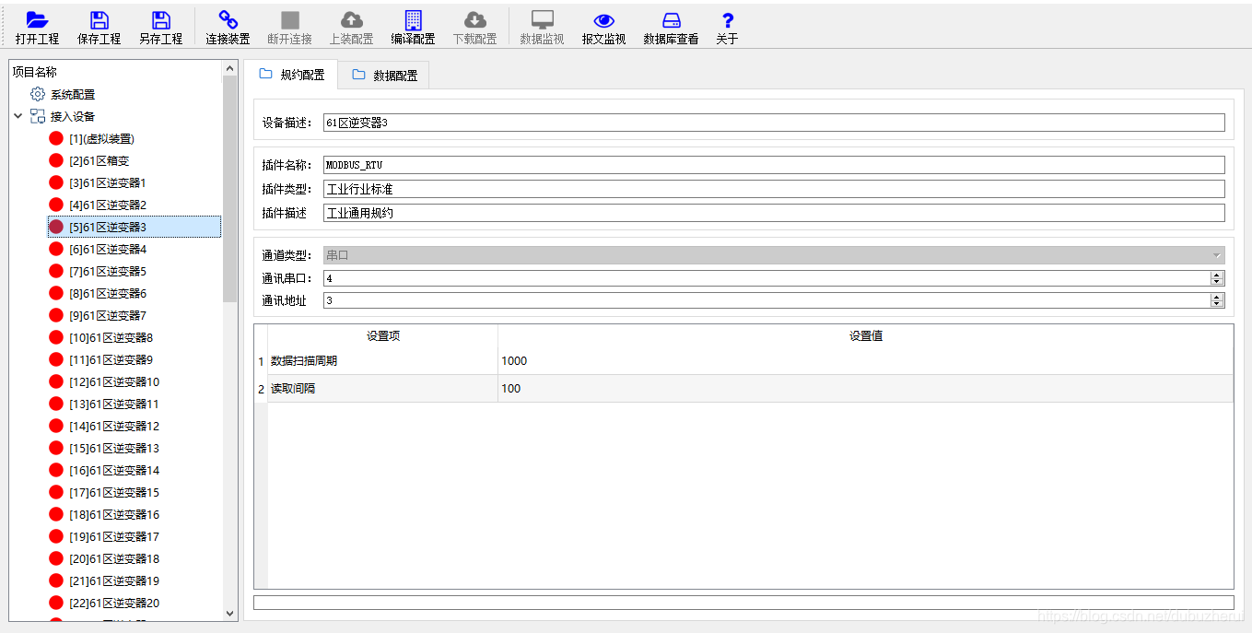The image size is (1252, 633).
Task: Select tree item [16]61区逆变器14
Action: click(114, 470)
